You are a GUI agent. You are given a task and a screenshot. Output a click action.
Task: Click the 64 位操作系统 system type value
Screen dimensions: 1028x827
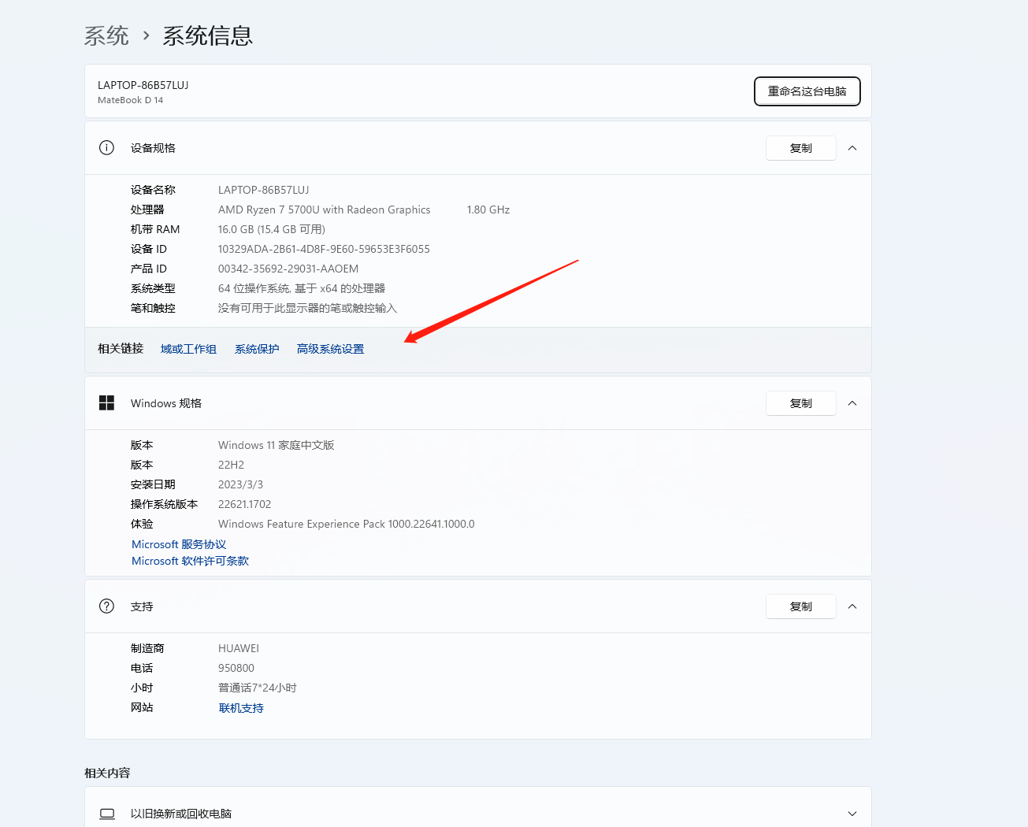pos(302,288)
